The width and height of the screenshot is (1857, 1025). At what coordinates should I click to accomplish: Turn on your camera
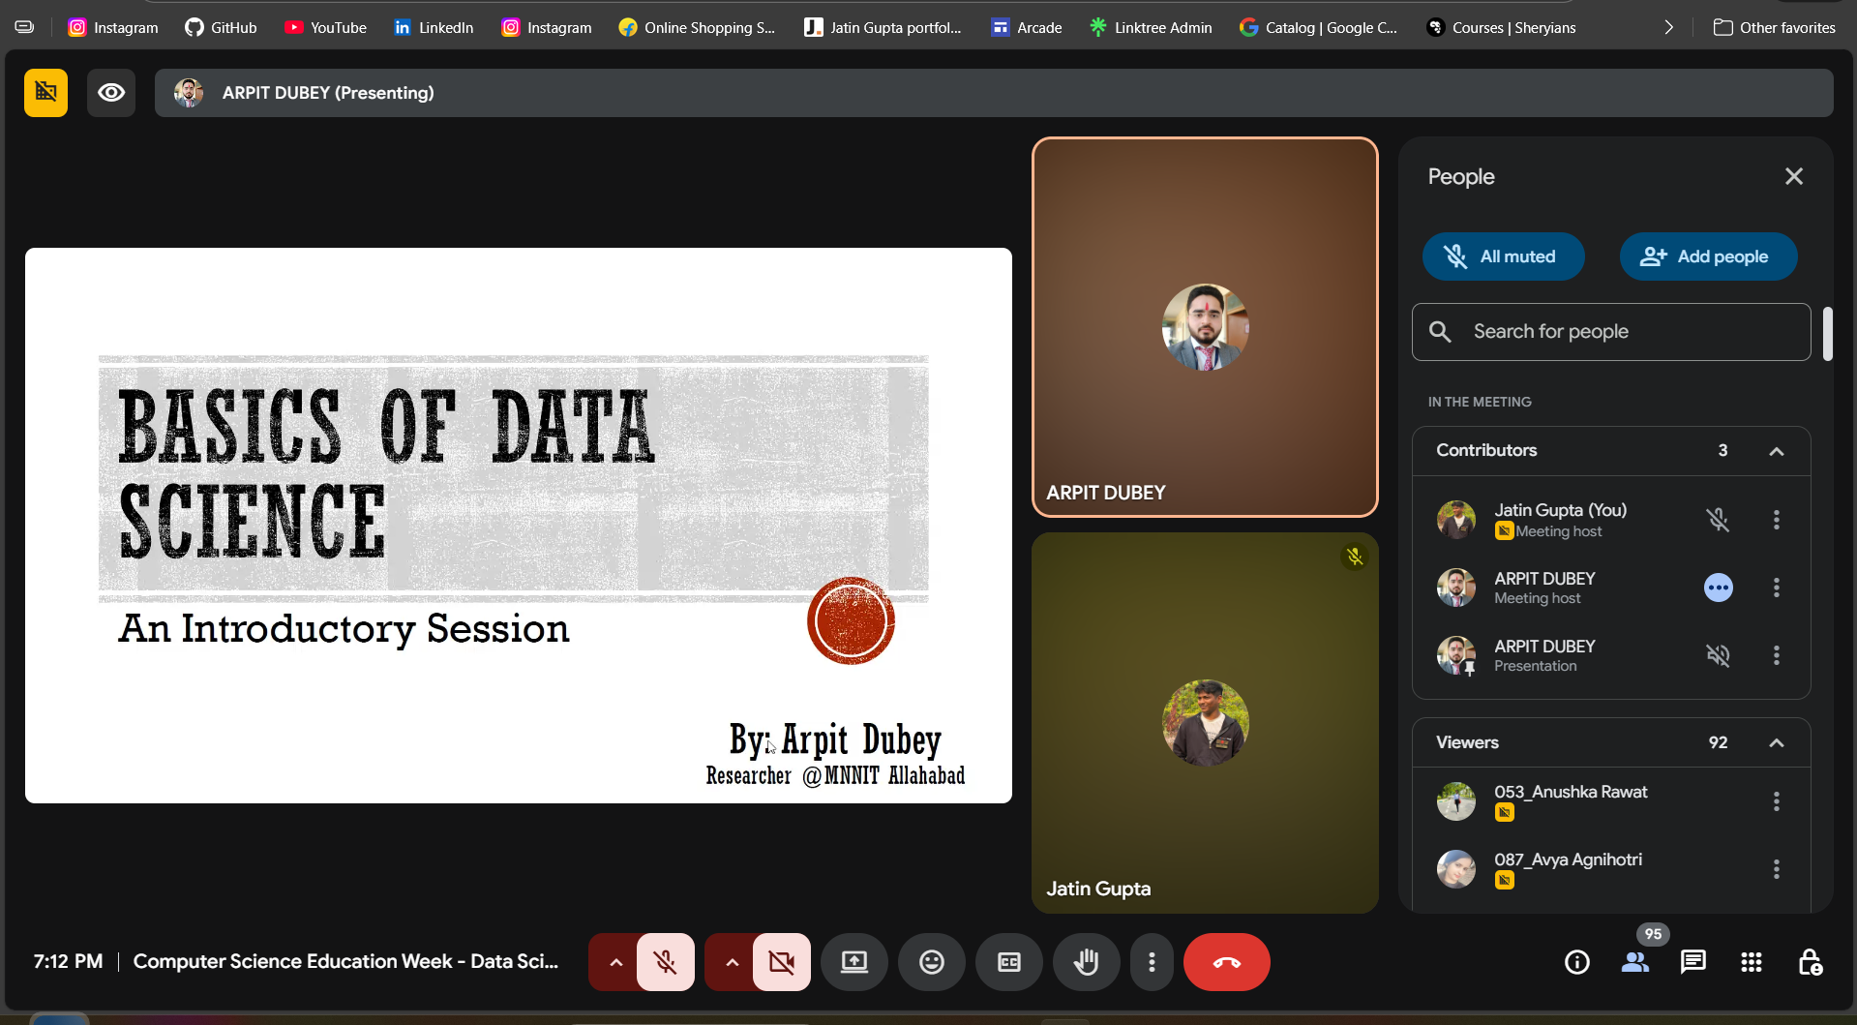pyautogui.click(x=781, y=962)
